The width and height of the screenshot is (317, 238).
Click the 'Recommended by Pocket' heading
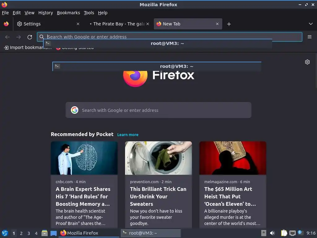tap(82, 134)
